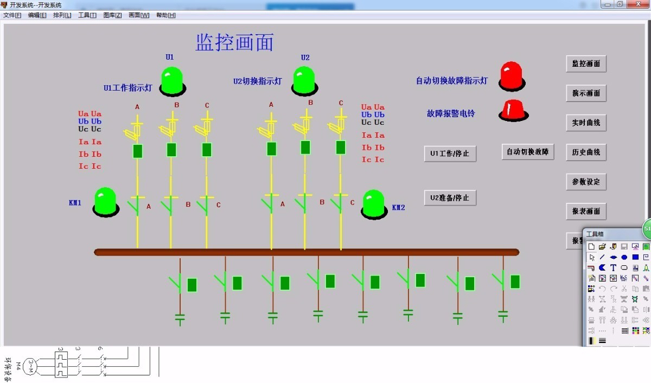
Task: Click the 监控画面 navigation button
Action: click(x=586, y=63)
